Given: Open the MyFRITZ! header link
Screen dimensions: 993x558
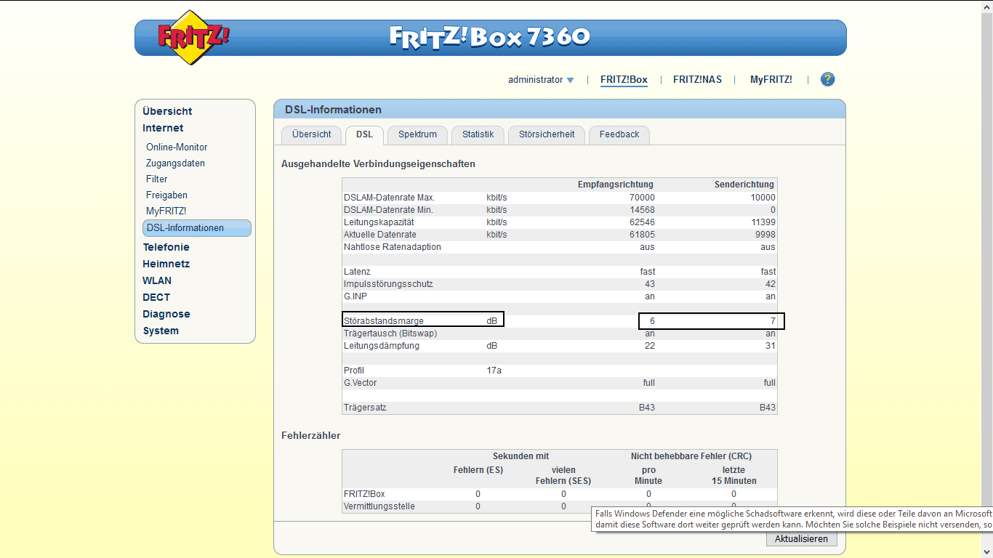Looking at the screenshot, I should click(771, 80).
